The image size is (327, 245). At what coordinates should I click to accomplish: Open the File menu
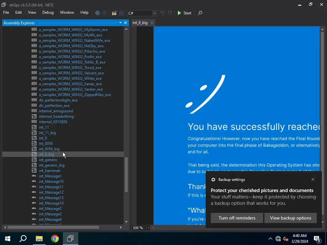pos(6,12)
